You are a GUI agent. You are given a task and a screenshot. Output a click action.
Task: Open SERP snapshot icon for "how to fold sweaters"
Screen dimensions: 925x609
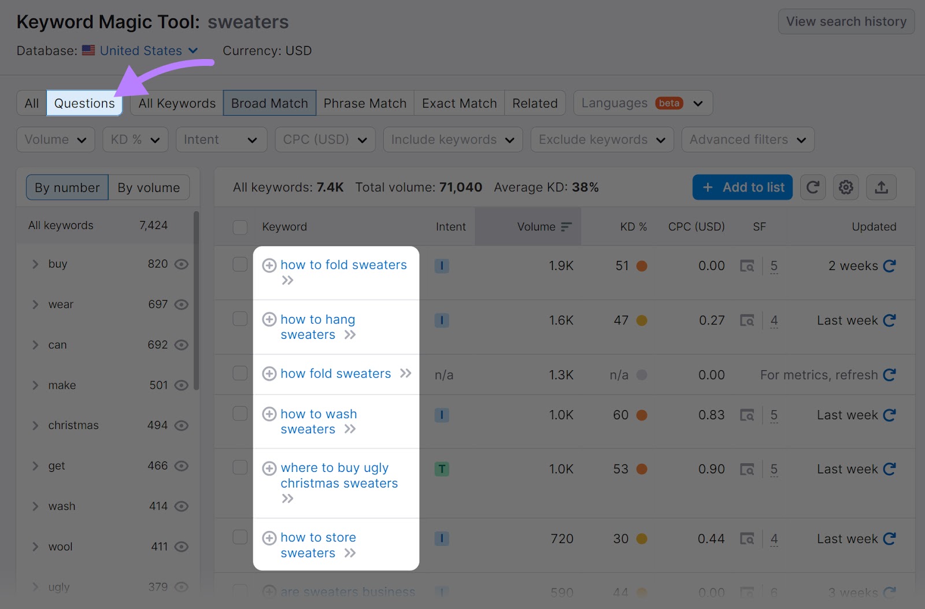point(748,266)
